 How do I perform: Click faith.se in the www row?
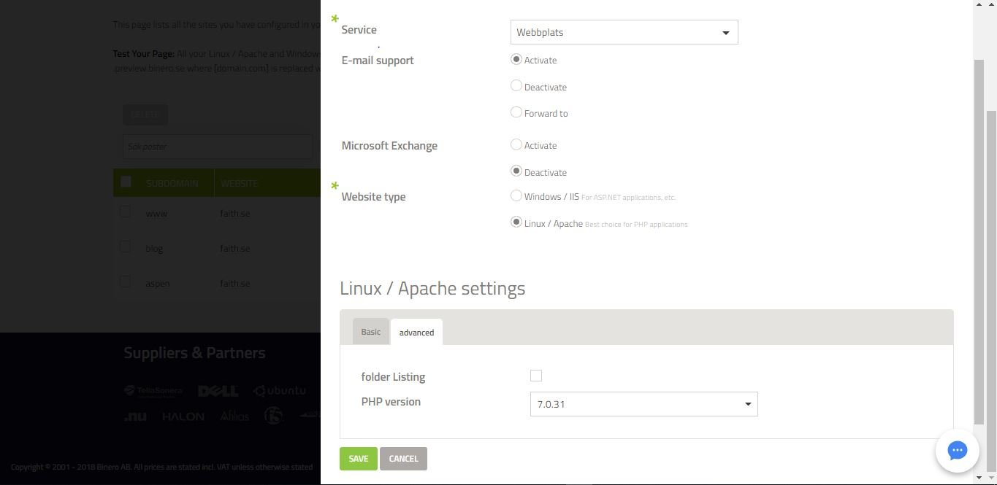(x=235, y=214)
